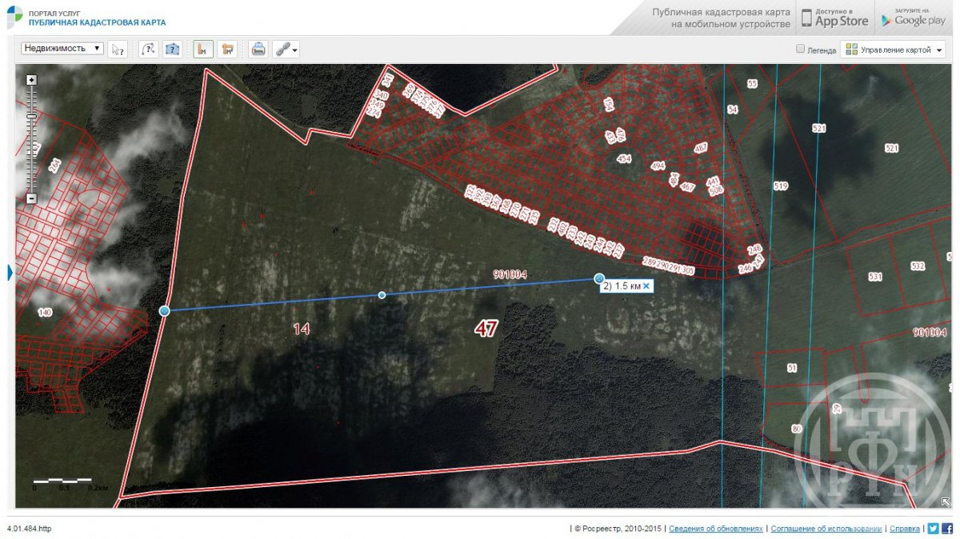This screenshot has height=539, width=960.
Task: Enable the Легенда checkbox
Action: coord(800,49)
